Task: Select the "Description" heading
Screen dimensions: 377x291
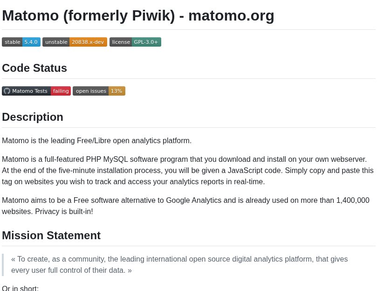Action: [33, 117]
